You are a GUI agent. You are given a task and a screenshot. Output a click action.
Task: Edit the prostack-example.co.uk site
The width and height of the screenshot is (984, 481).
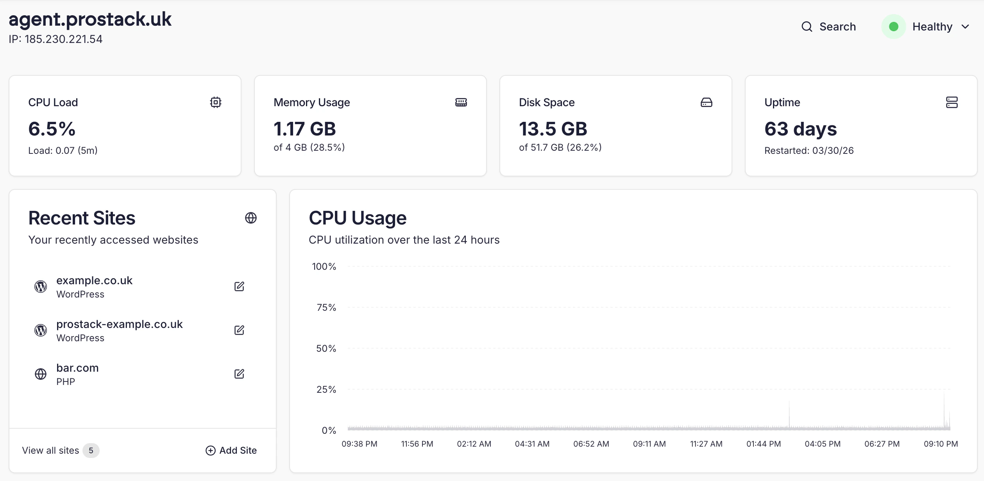(x=239, y=330)
